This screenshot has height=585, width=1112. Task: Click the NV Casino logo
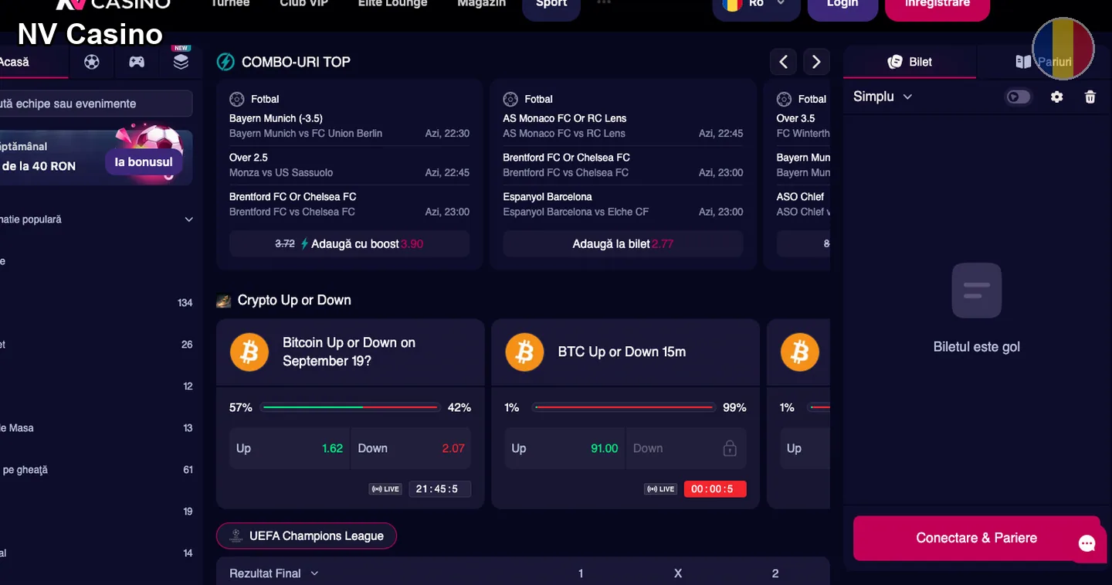(x=113, y=4)
